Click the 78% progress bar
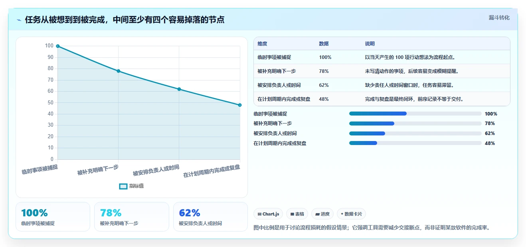Screen dimensions: 526x247 pos(415,123)
